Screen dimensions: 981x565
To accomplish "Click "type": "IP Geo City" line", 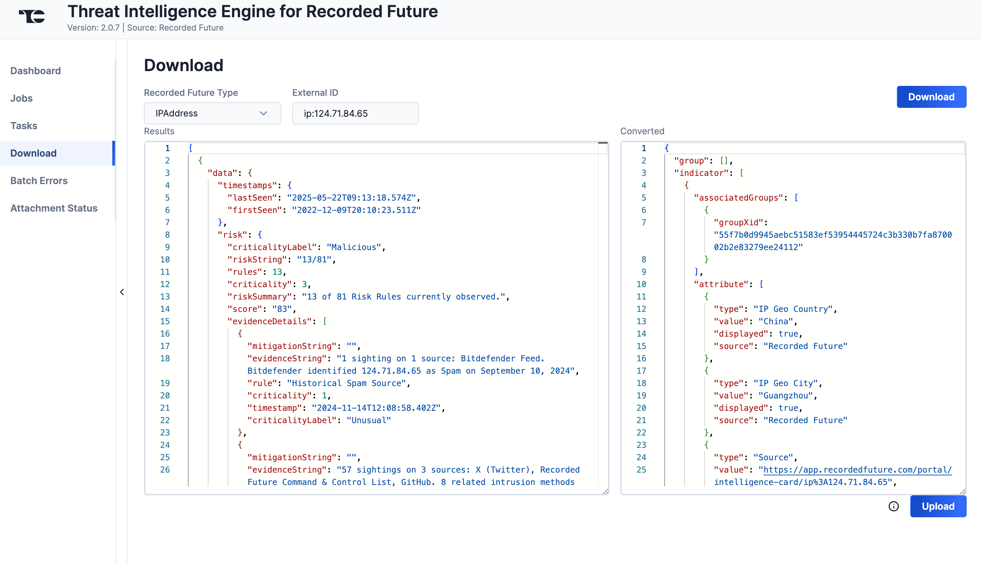I will pos(768,383).
